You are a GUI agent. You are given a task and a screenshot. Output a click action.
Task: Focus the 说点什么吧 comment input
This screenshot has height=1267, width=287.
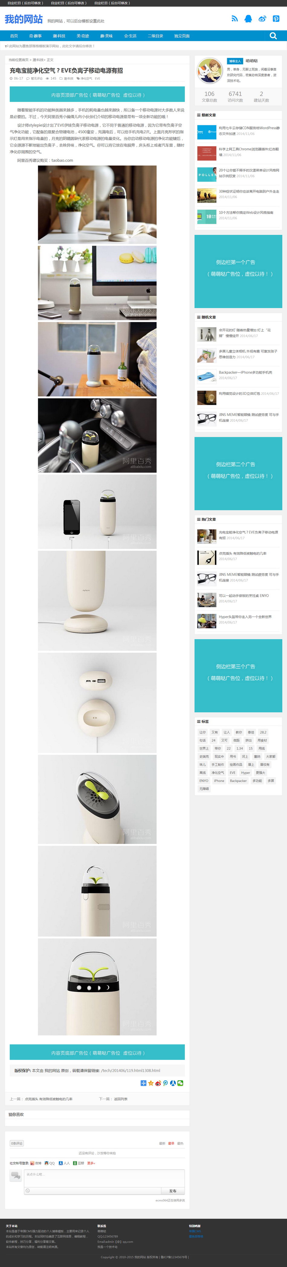point(104,1178)
